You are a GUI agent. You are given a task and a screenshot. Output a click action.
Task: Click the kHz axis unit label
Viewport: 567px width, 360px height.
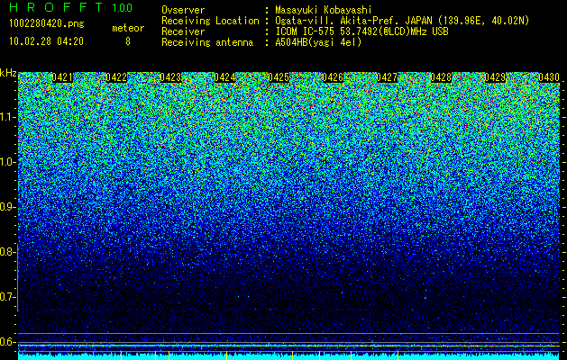tap(8, 74)
